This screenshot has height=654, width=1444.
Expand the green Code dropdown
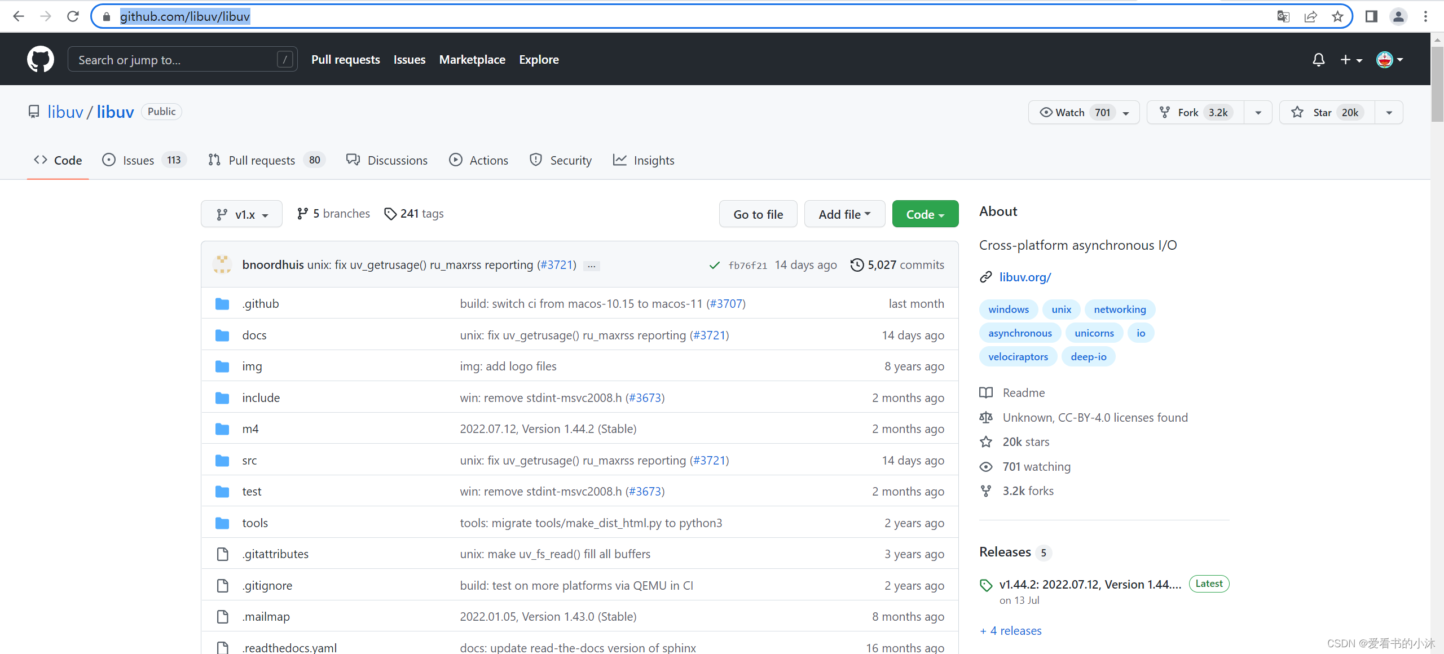(924, 214)
